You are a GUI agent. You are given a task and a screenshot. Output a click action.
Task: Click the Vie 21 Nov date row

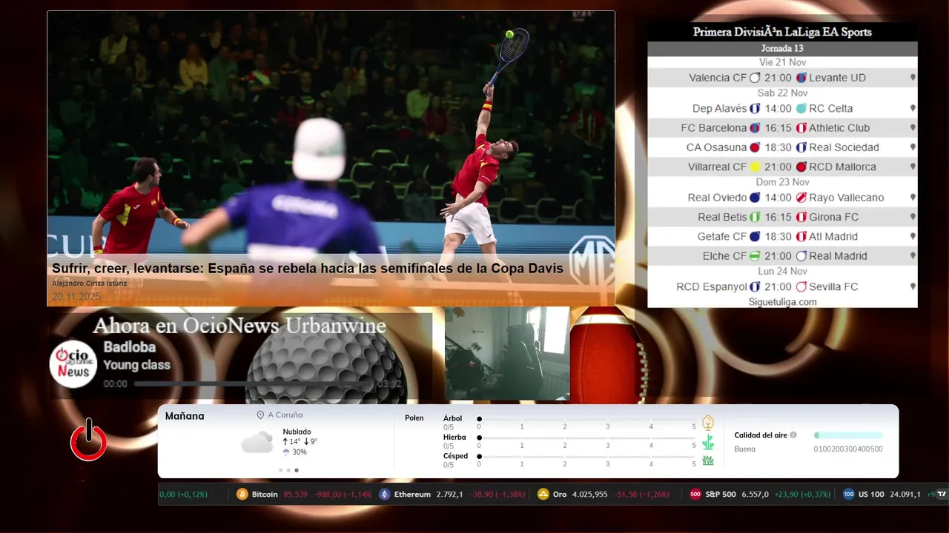[x=782, y=63]
